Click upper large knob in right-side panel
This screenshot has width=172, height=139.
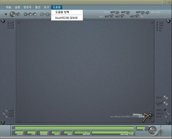point(166,97)
